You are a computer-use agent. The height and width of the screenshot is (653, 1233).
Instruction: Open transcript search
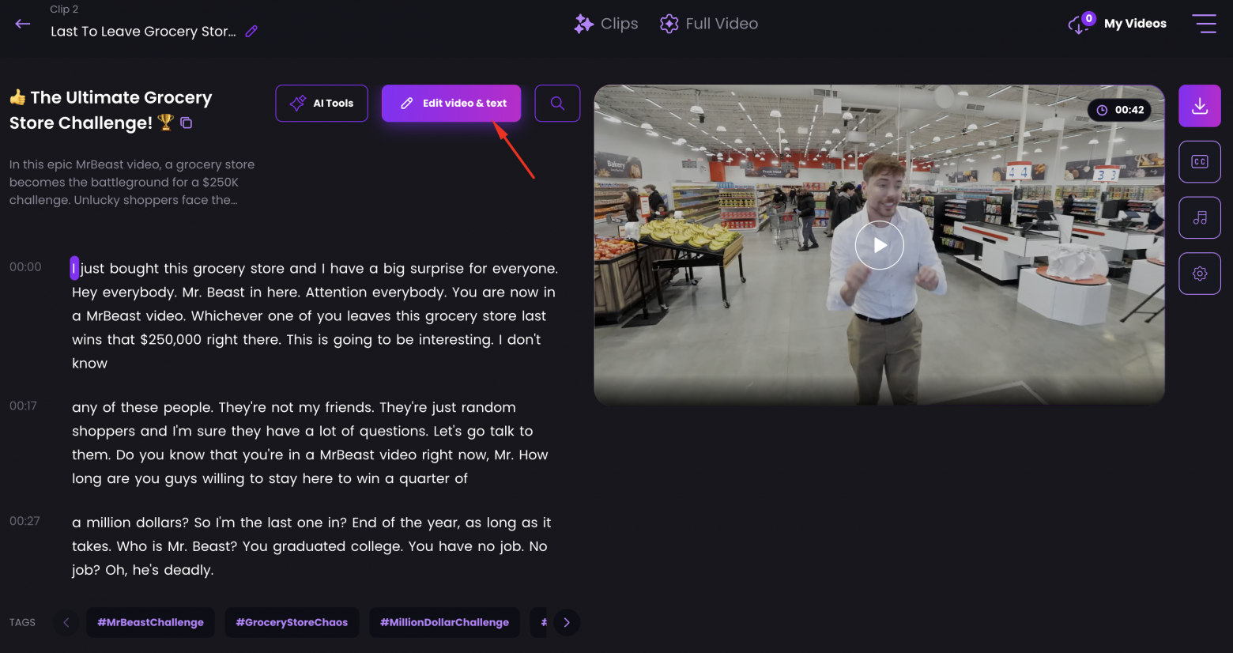pyautogui.click(x=557, y=104)
